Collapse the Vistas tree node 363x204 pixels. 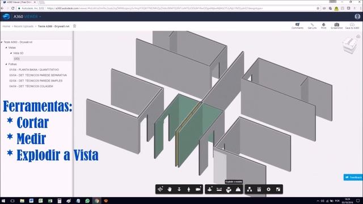coord(6,48)
